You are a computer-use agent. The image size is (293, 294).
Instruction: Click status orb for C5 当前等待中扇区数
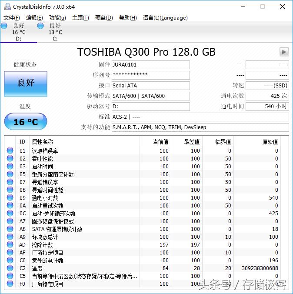[x=10, y=276]
